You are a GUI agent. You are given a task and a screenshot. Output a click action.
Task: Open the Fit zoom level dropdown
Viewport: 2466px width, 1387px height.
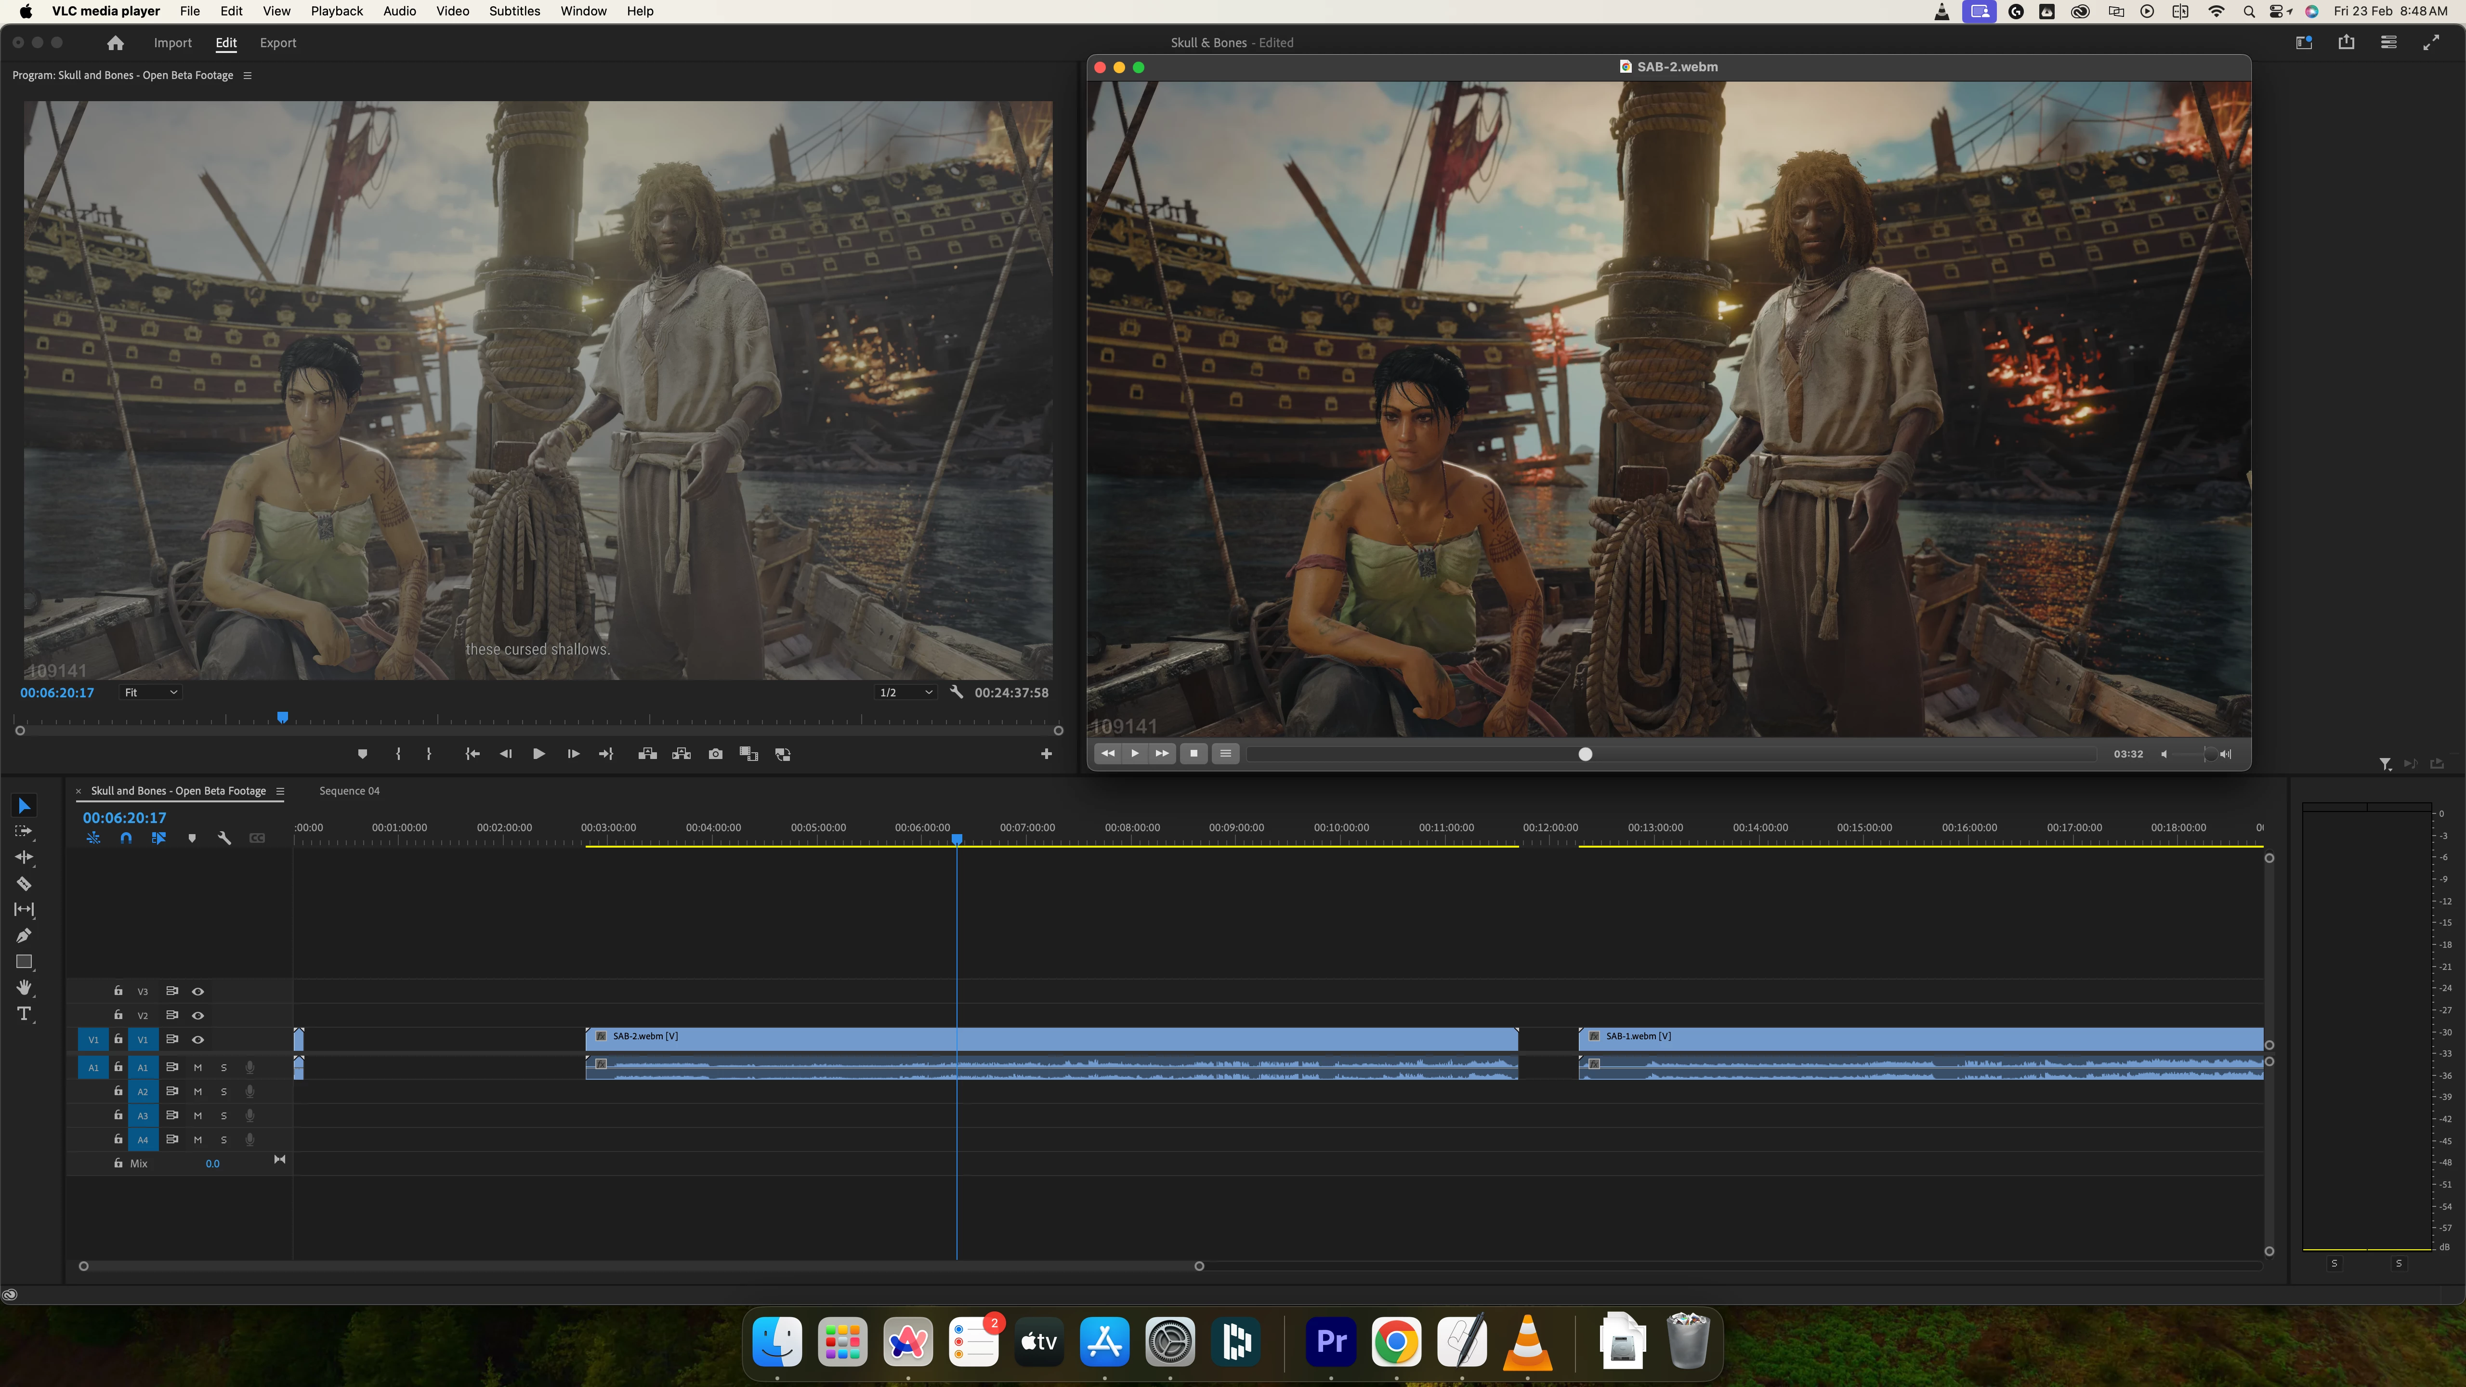[150, 692]
